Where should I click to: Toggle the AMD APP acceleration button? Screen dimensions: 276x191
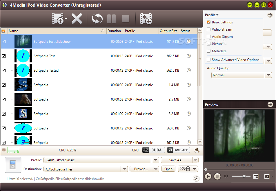[x=179, y=150]
